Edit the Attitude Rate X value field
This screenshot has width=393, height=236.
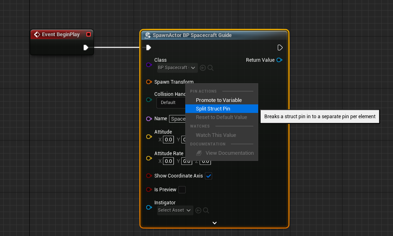coord(169,161)
